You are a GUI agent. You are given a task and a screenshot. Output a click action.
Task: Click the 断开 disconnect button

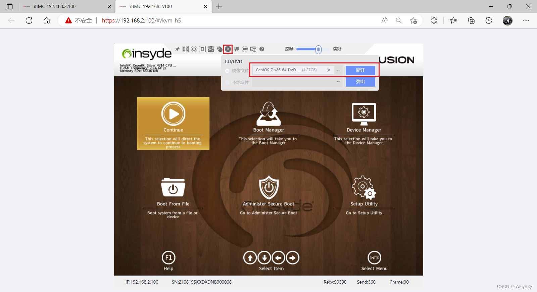360,70
